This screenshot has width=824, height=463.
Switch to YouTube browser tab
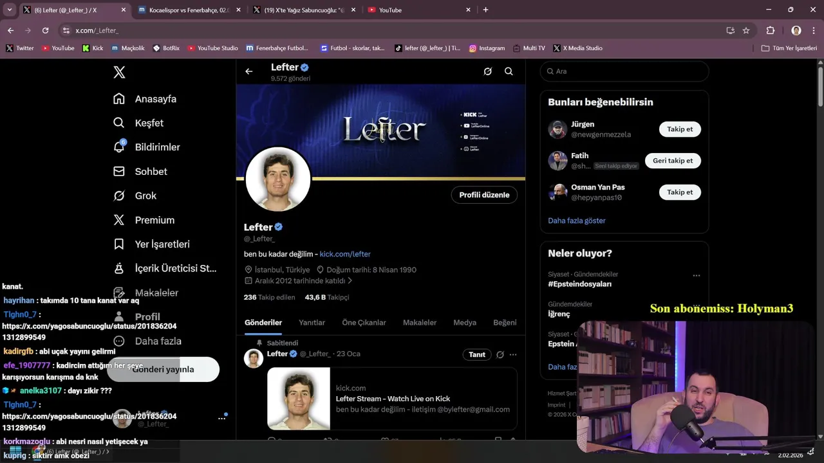coord(420,10)
